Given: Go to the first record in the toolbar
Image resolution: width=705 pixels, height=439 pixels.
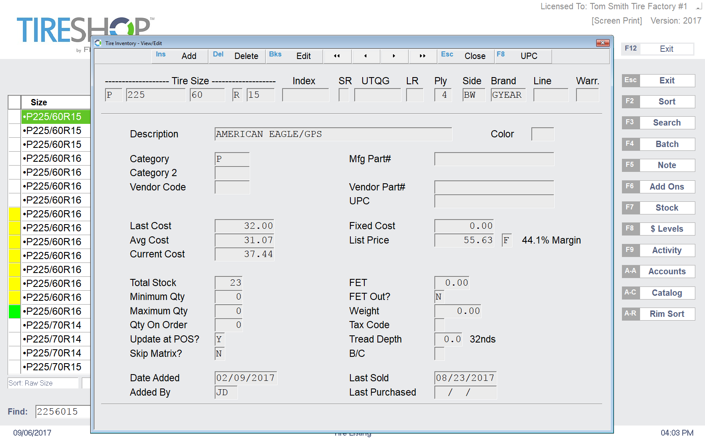Looking at the screenshot, I should pos(337,56).
